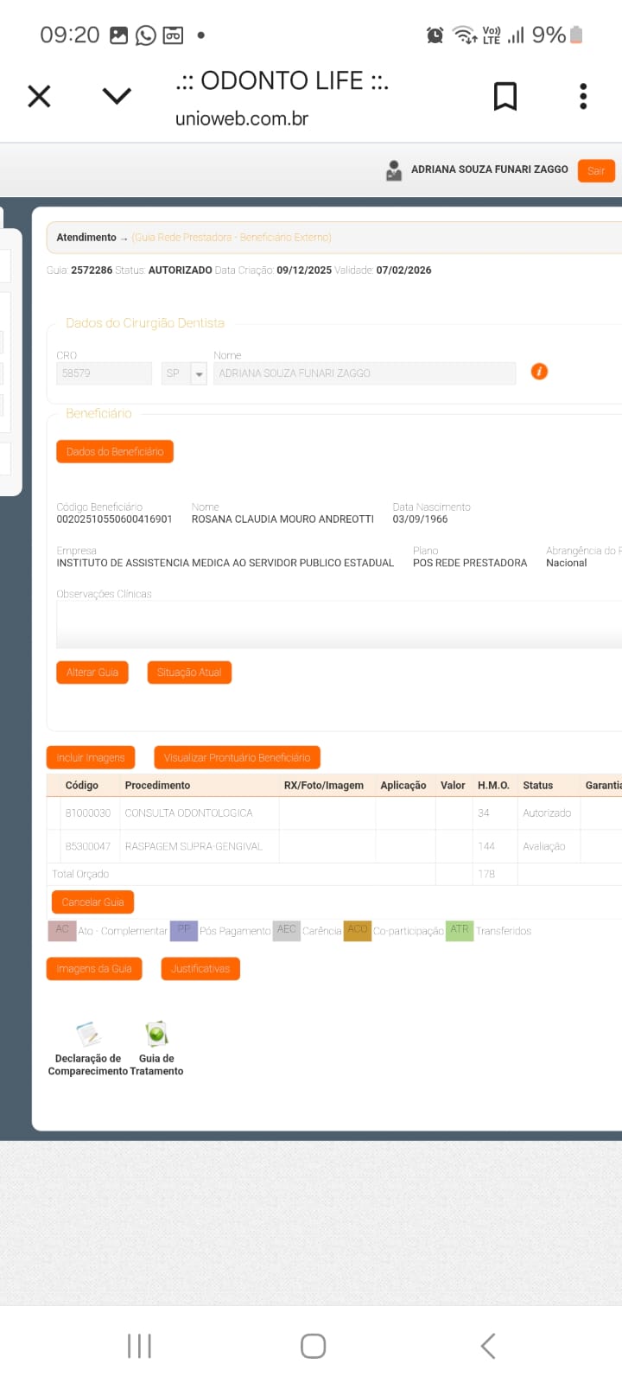
Task: Tap the Android home navigation button
Action: tap(313, 1346)
